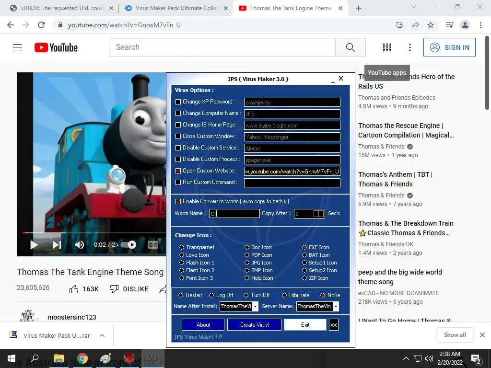Click the Run Custom Command text field
This screenshot has width=491, height=368.
[x=292, y=183]
